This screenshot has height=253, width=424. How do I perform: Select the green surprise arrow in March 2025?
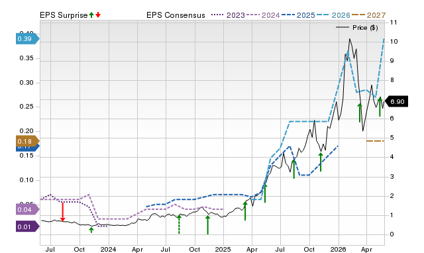[x=245, y=211]
